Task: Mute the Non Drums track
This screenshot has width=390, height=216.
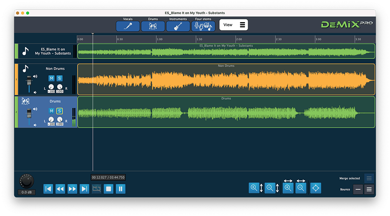Action: [x=51, y=78]
